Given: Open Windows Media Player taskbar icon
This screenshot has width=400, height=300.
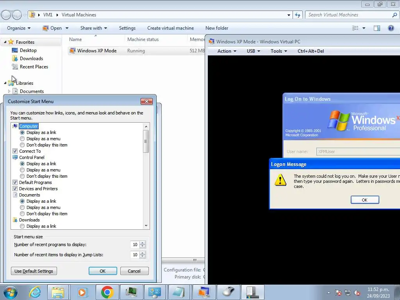Looking at the screenshot, I should point(82,292).
